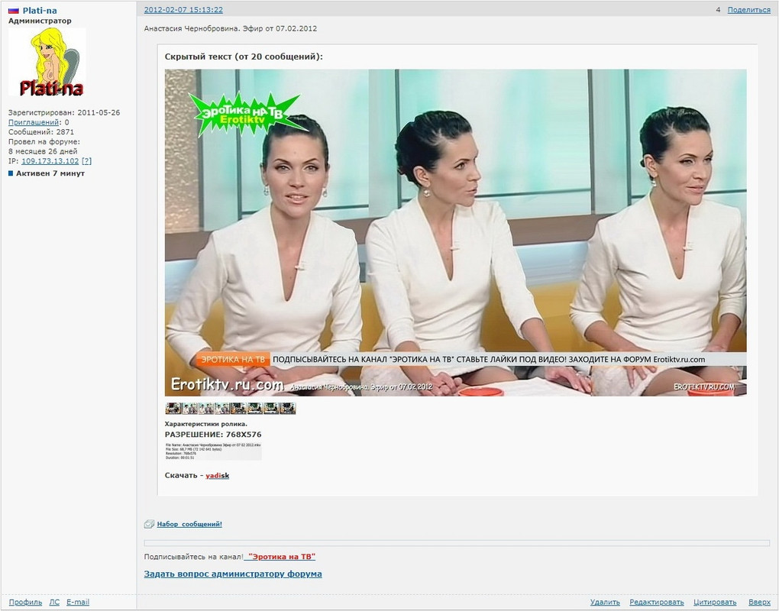
Task: Click the IP address 109.173.13.102 link
Action: pyautogui.click(x=50, y=161)
